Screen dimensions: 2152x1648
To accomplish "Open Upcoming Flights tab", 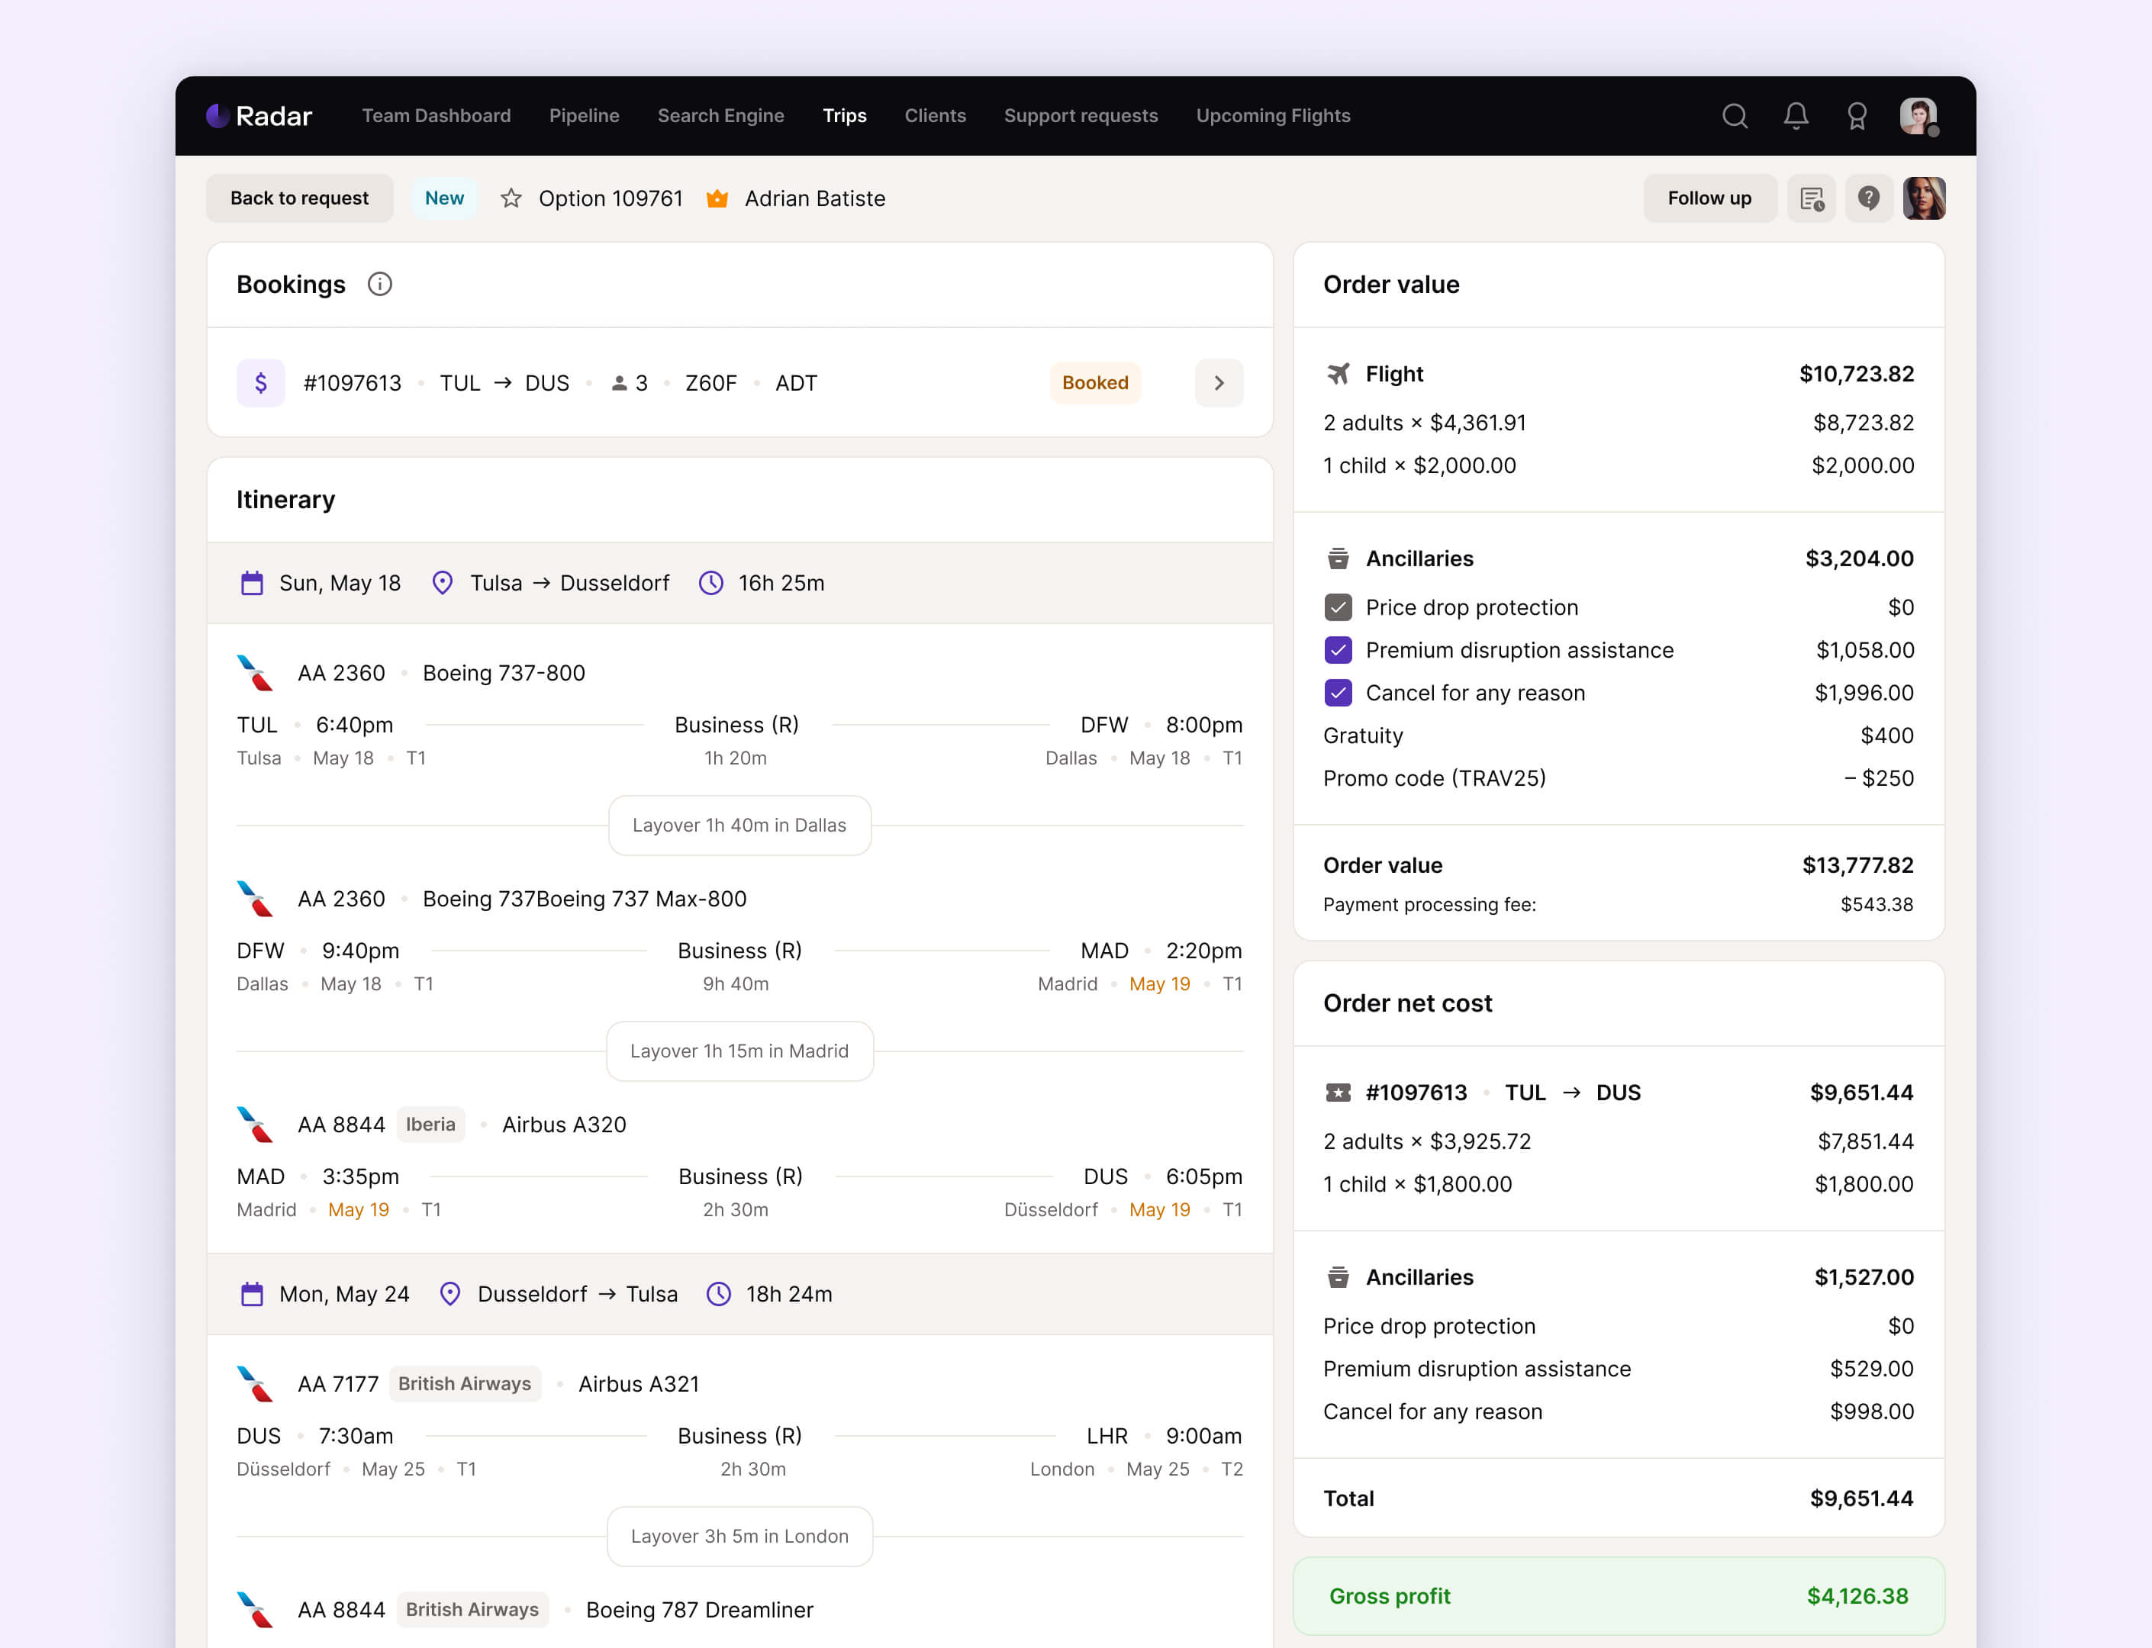I will [1273, 116].
